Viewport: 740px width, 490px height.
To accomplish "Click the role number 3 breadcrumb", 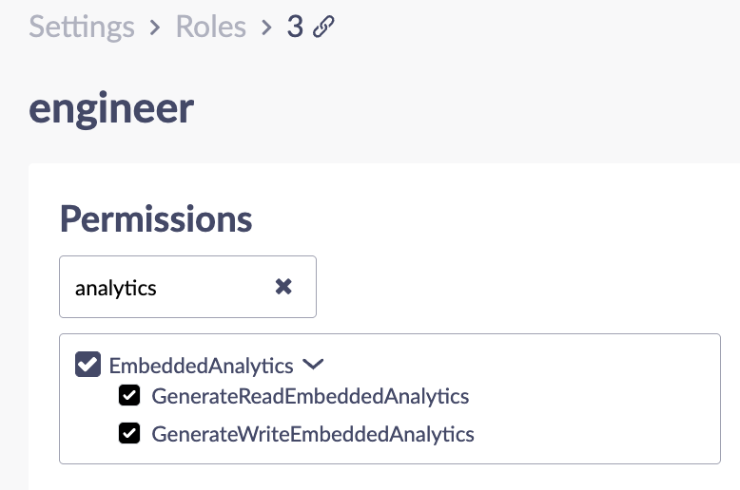I will click(295, 27).
